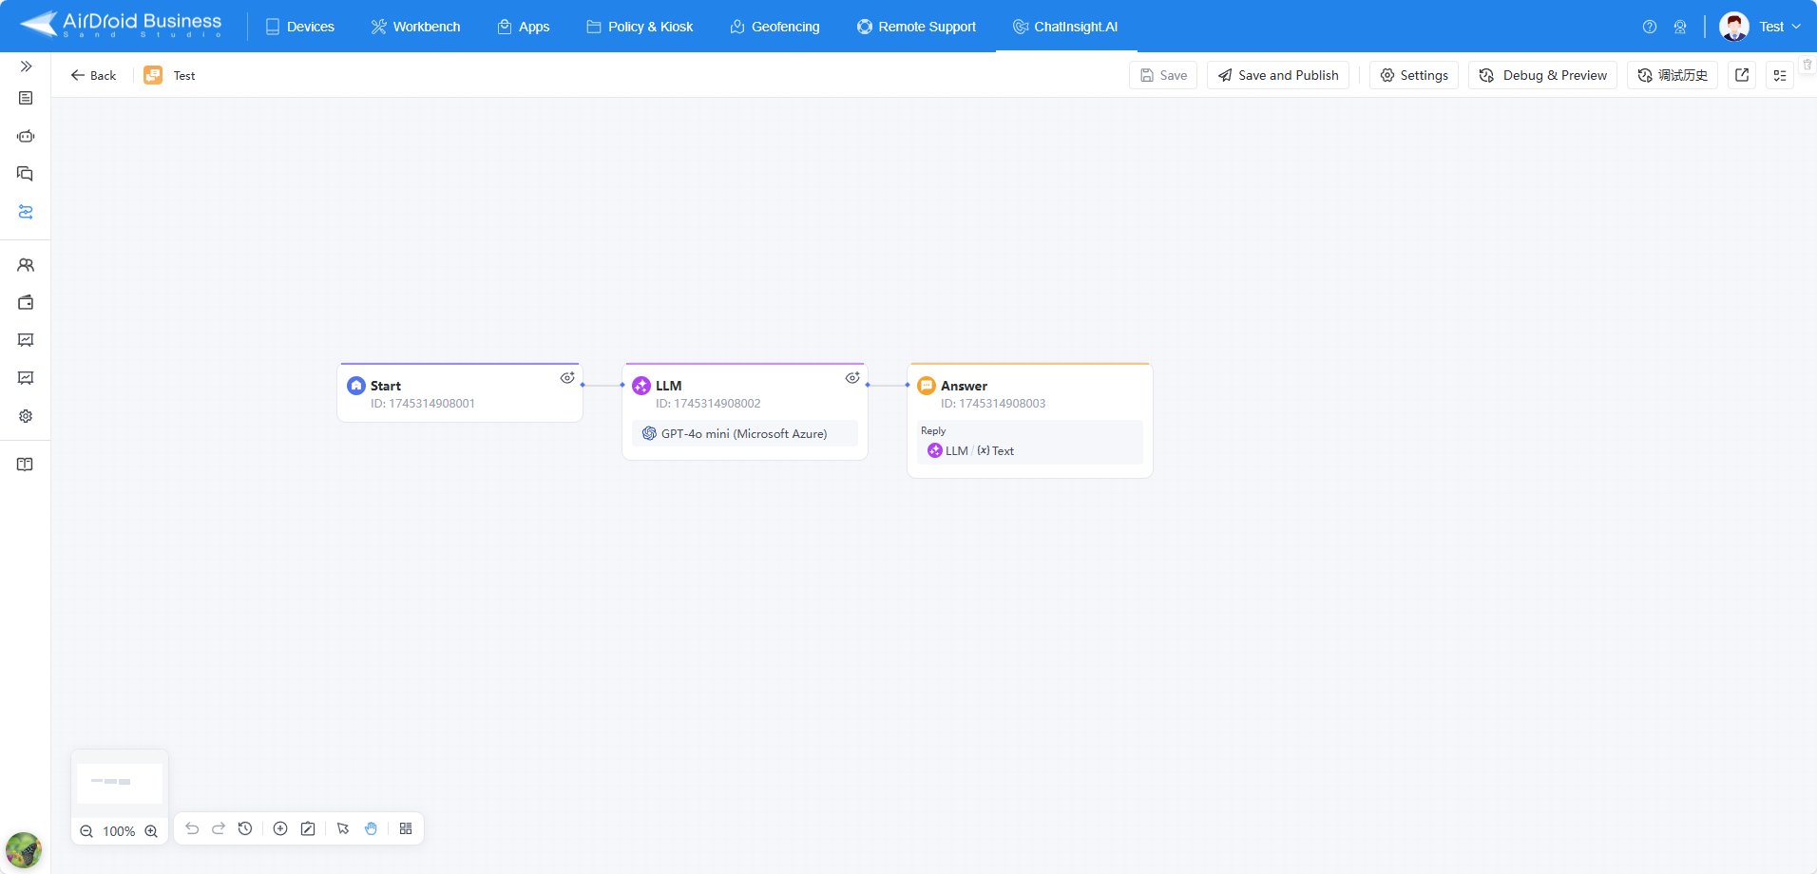Click the eye icon on the Start node

[567, 378]
